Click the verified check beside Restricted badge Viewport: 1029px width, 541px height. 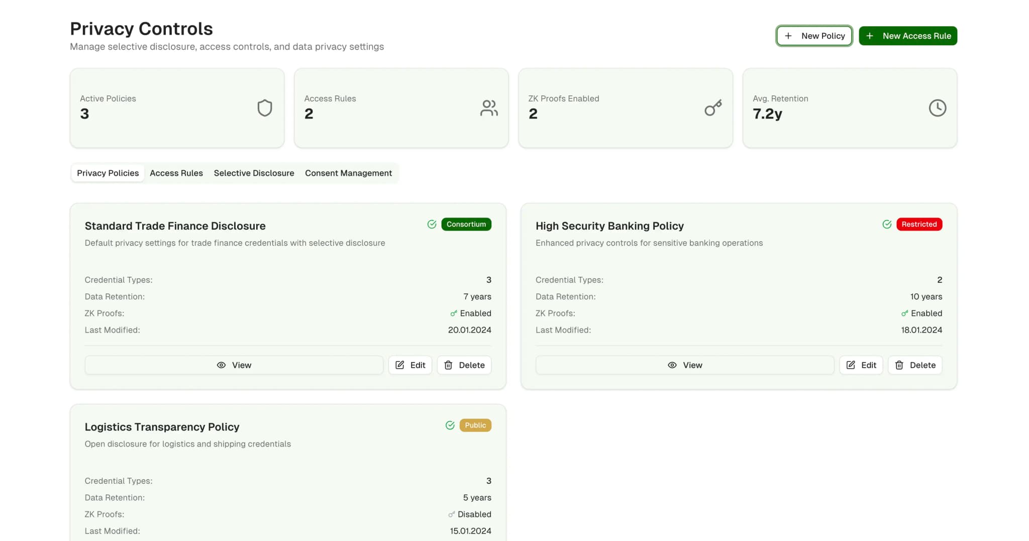[887, 224]
